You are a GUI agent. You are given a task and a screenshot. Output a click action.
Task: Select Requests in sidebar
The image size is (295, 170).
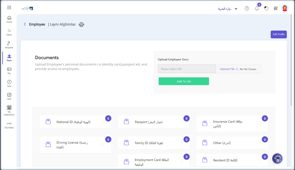[x=9, y=45]
